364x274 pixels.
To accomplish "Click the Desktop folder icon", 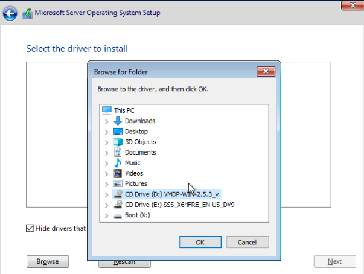I will click(118, 132).
